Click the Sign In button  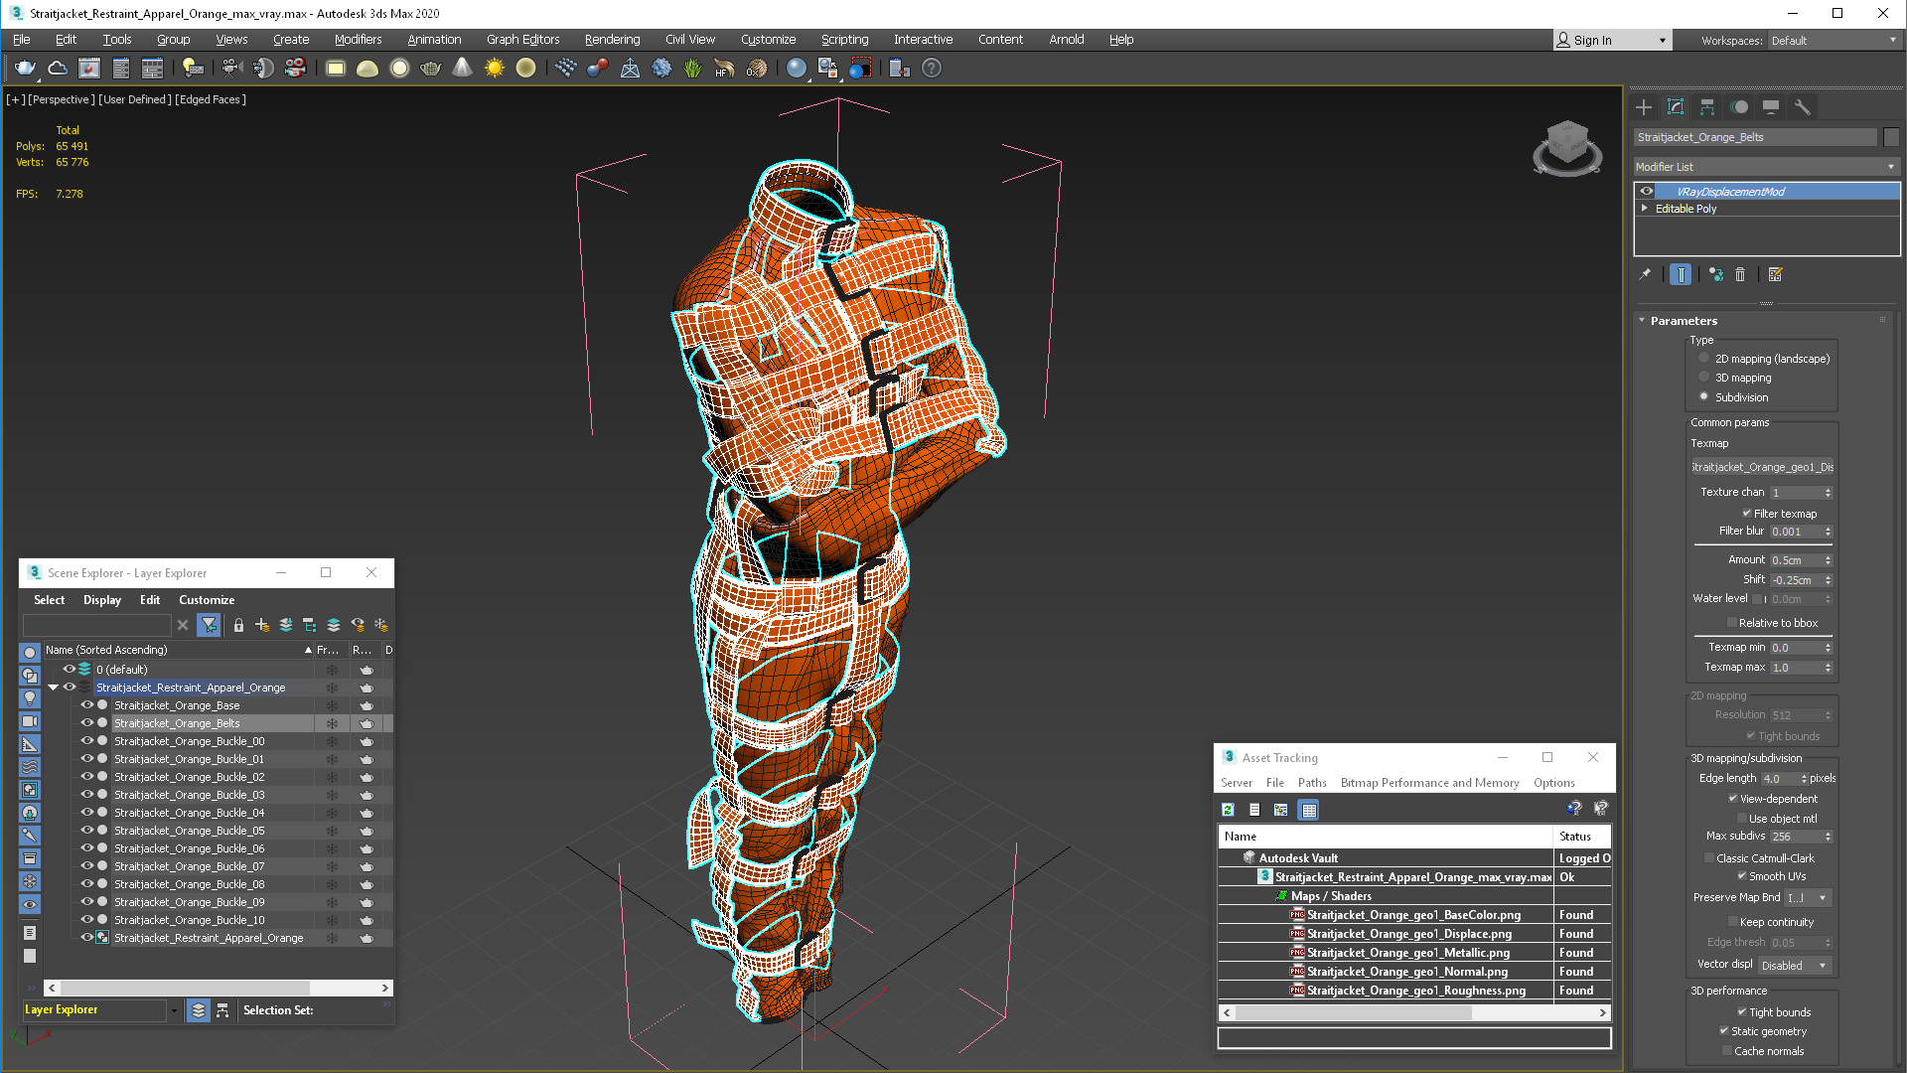[1612, 40]
